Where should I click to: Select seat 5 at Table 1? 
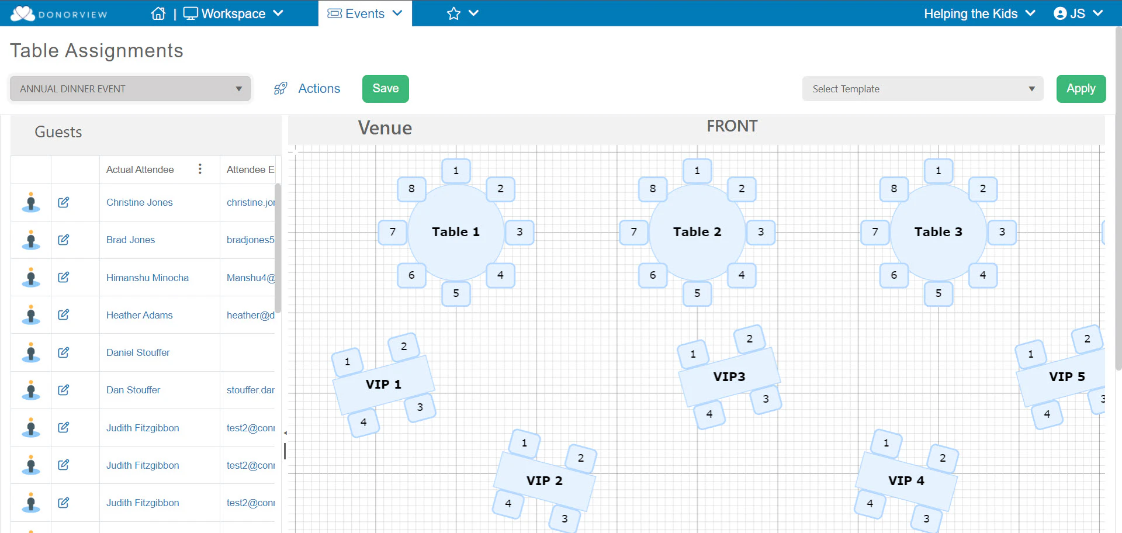tap(456, 294)
